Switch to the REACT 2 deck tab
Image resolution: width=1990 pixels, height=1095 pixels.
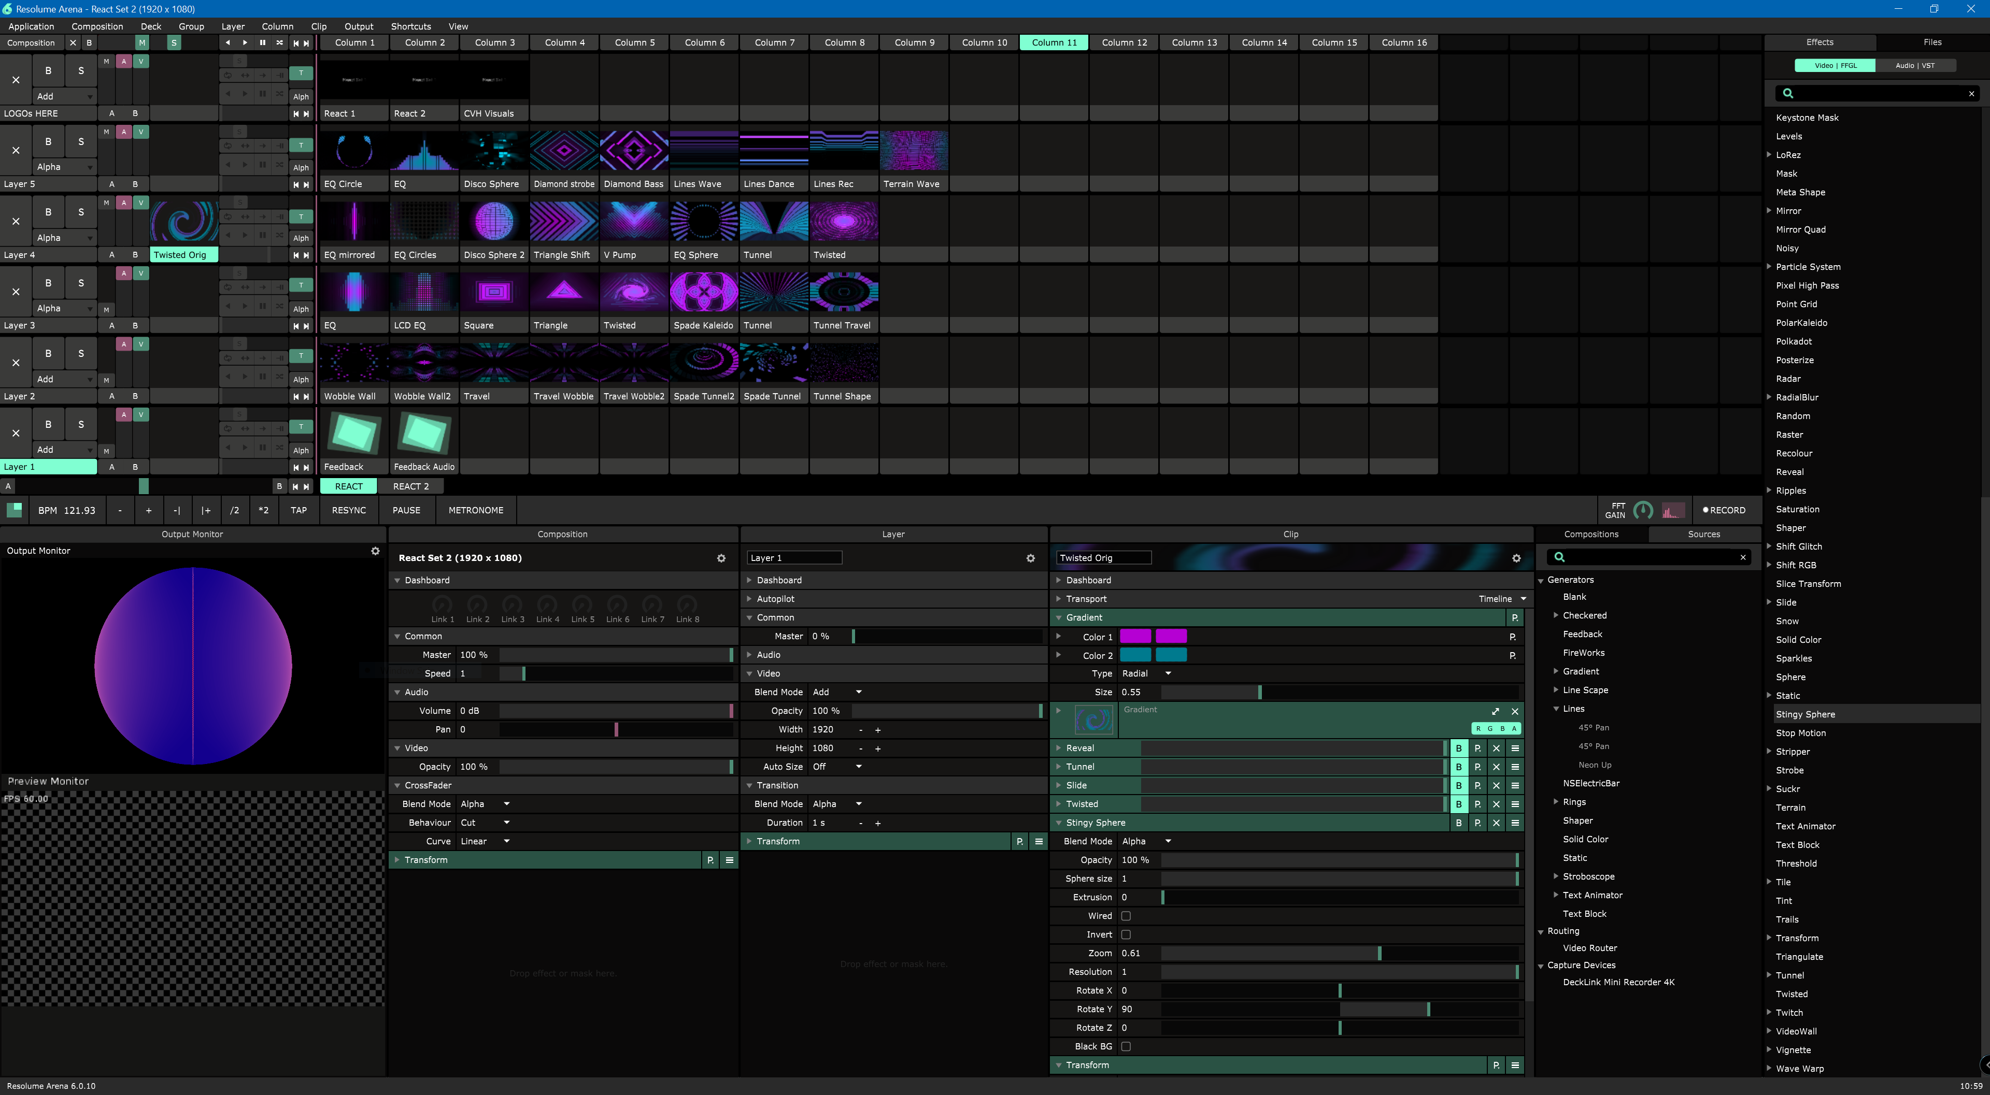410,486
